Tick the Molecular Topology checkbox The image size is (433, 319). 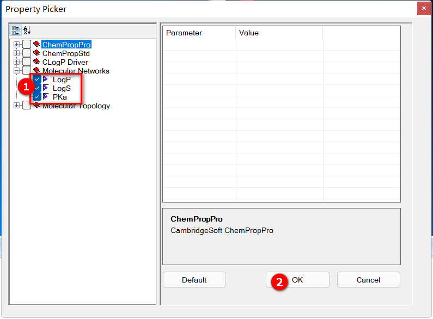(x=27, y=105)
